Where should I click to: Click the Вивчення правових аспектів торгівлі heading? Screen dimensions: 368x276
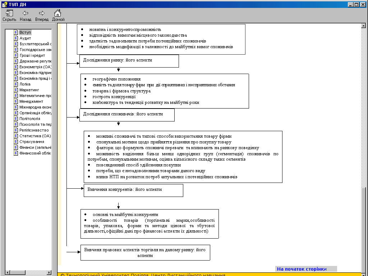coord(145,253)
